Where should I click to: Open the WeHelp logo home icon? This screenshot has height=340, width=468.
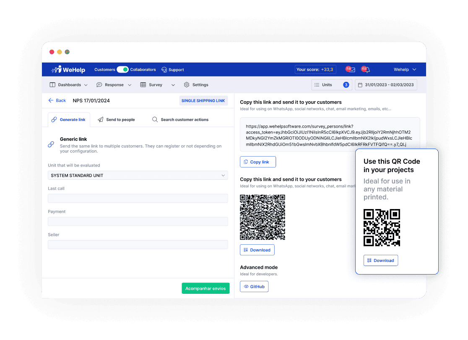[55, 69]
